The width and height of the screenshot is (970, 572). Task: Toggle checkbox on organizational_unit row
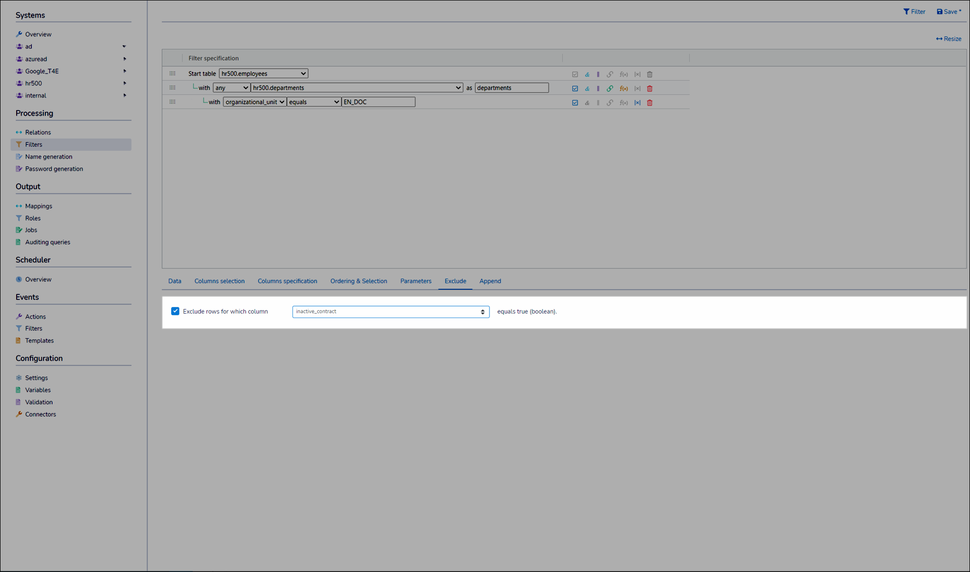pos(575,102)
